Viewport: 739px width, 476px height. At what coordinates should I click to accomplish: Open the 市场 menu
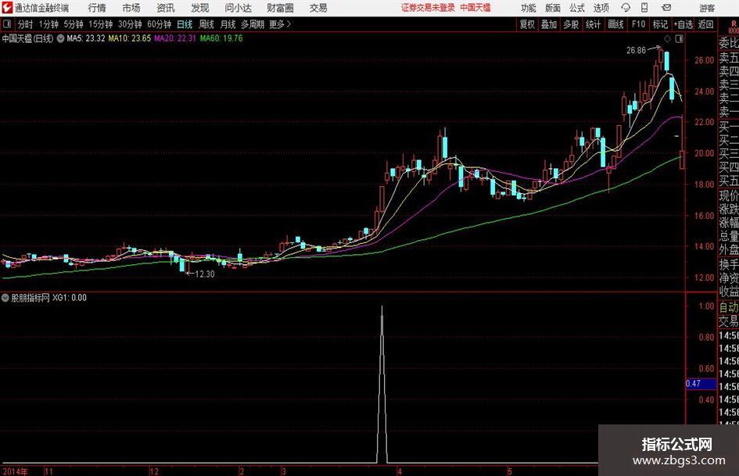pos(131,8)
